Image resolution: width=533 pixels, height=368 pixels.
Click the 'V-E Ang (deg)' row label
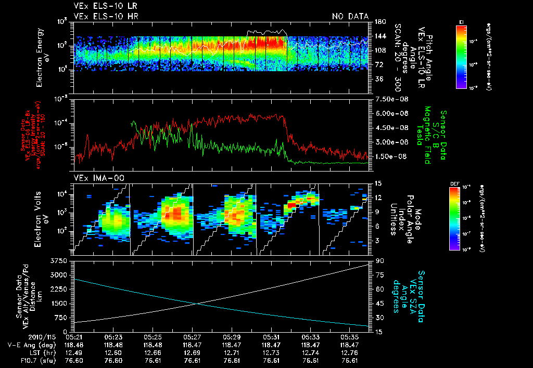coord(32,345)
